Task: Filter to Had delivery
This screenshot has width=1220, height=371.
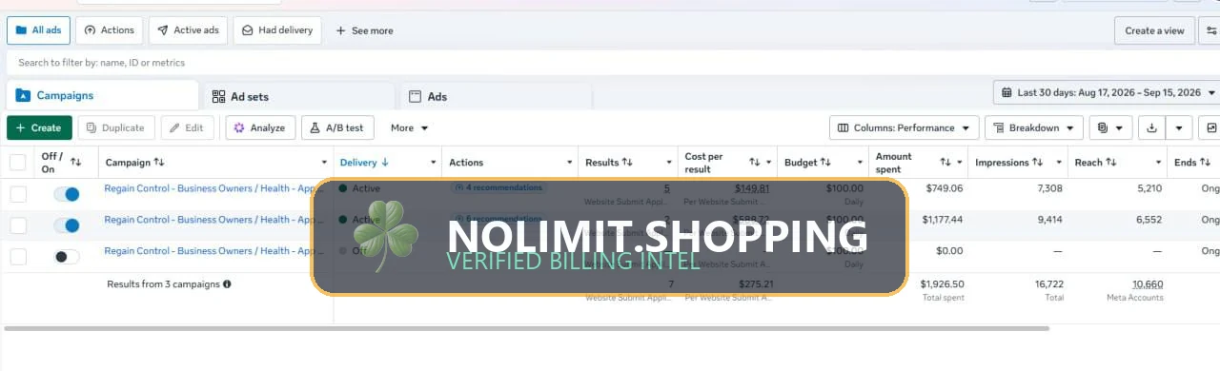Action: (x=276, y=30)
